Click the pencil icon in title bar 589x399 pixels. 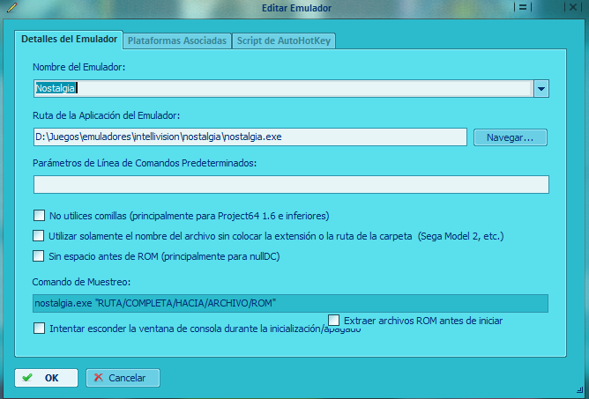pyautogui.click(x=12, y=8)
